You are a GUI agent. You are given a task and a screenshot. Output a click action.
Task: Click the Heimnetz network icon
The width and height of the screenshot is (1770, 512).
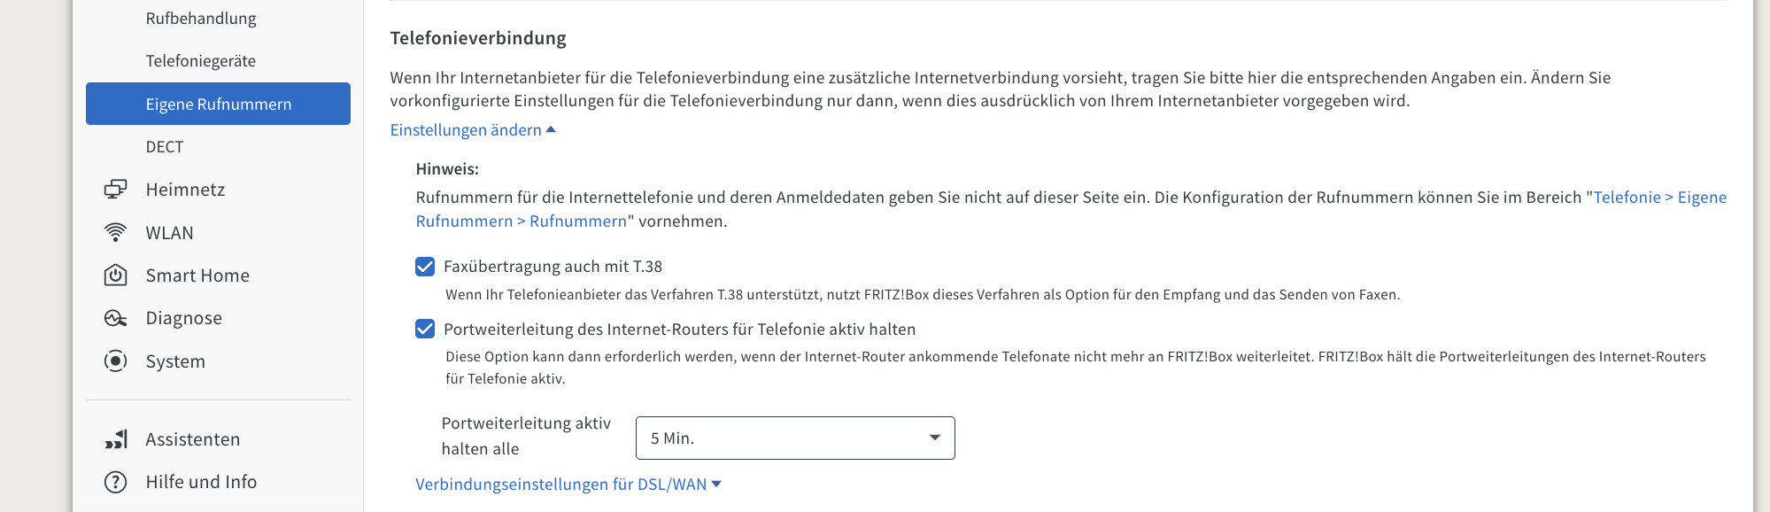tap(115, 190)
